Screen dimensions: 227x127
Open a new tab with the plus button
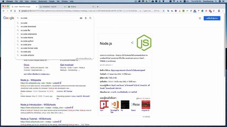pos(98,7)
